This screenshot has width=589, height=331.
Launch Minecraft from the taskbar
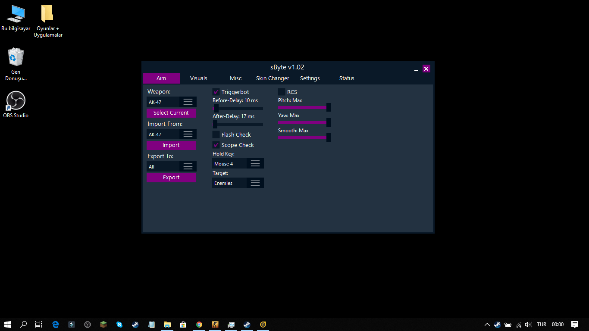[x=103, y=325]
